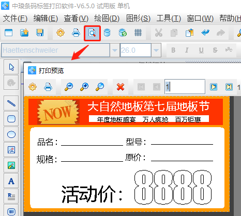Click the font name field Haettenschweiler
The image size is (241, 216).
coord(55,50)
